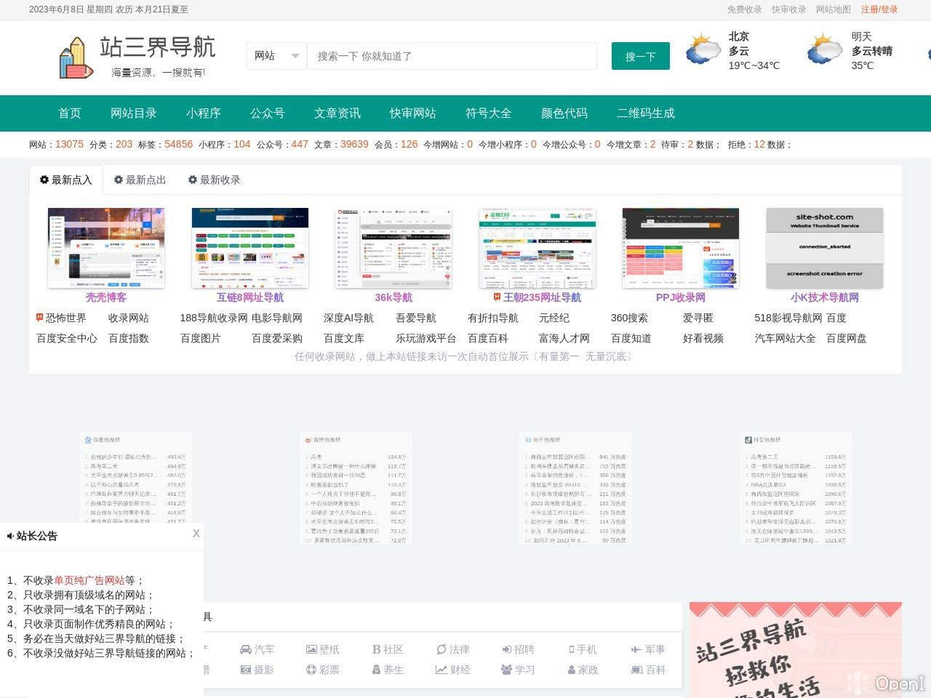Click the 汽车 car category icon

click(246, 649)
